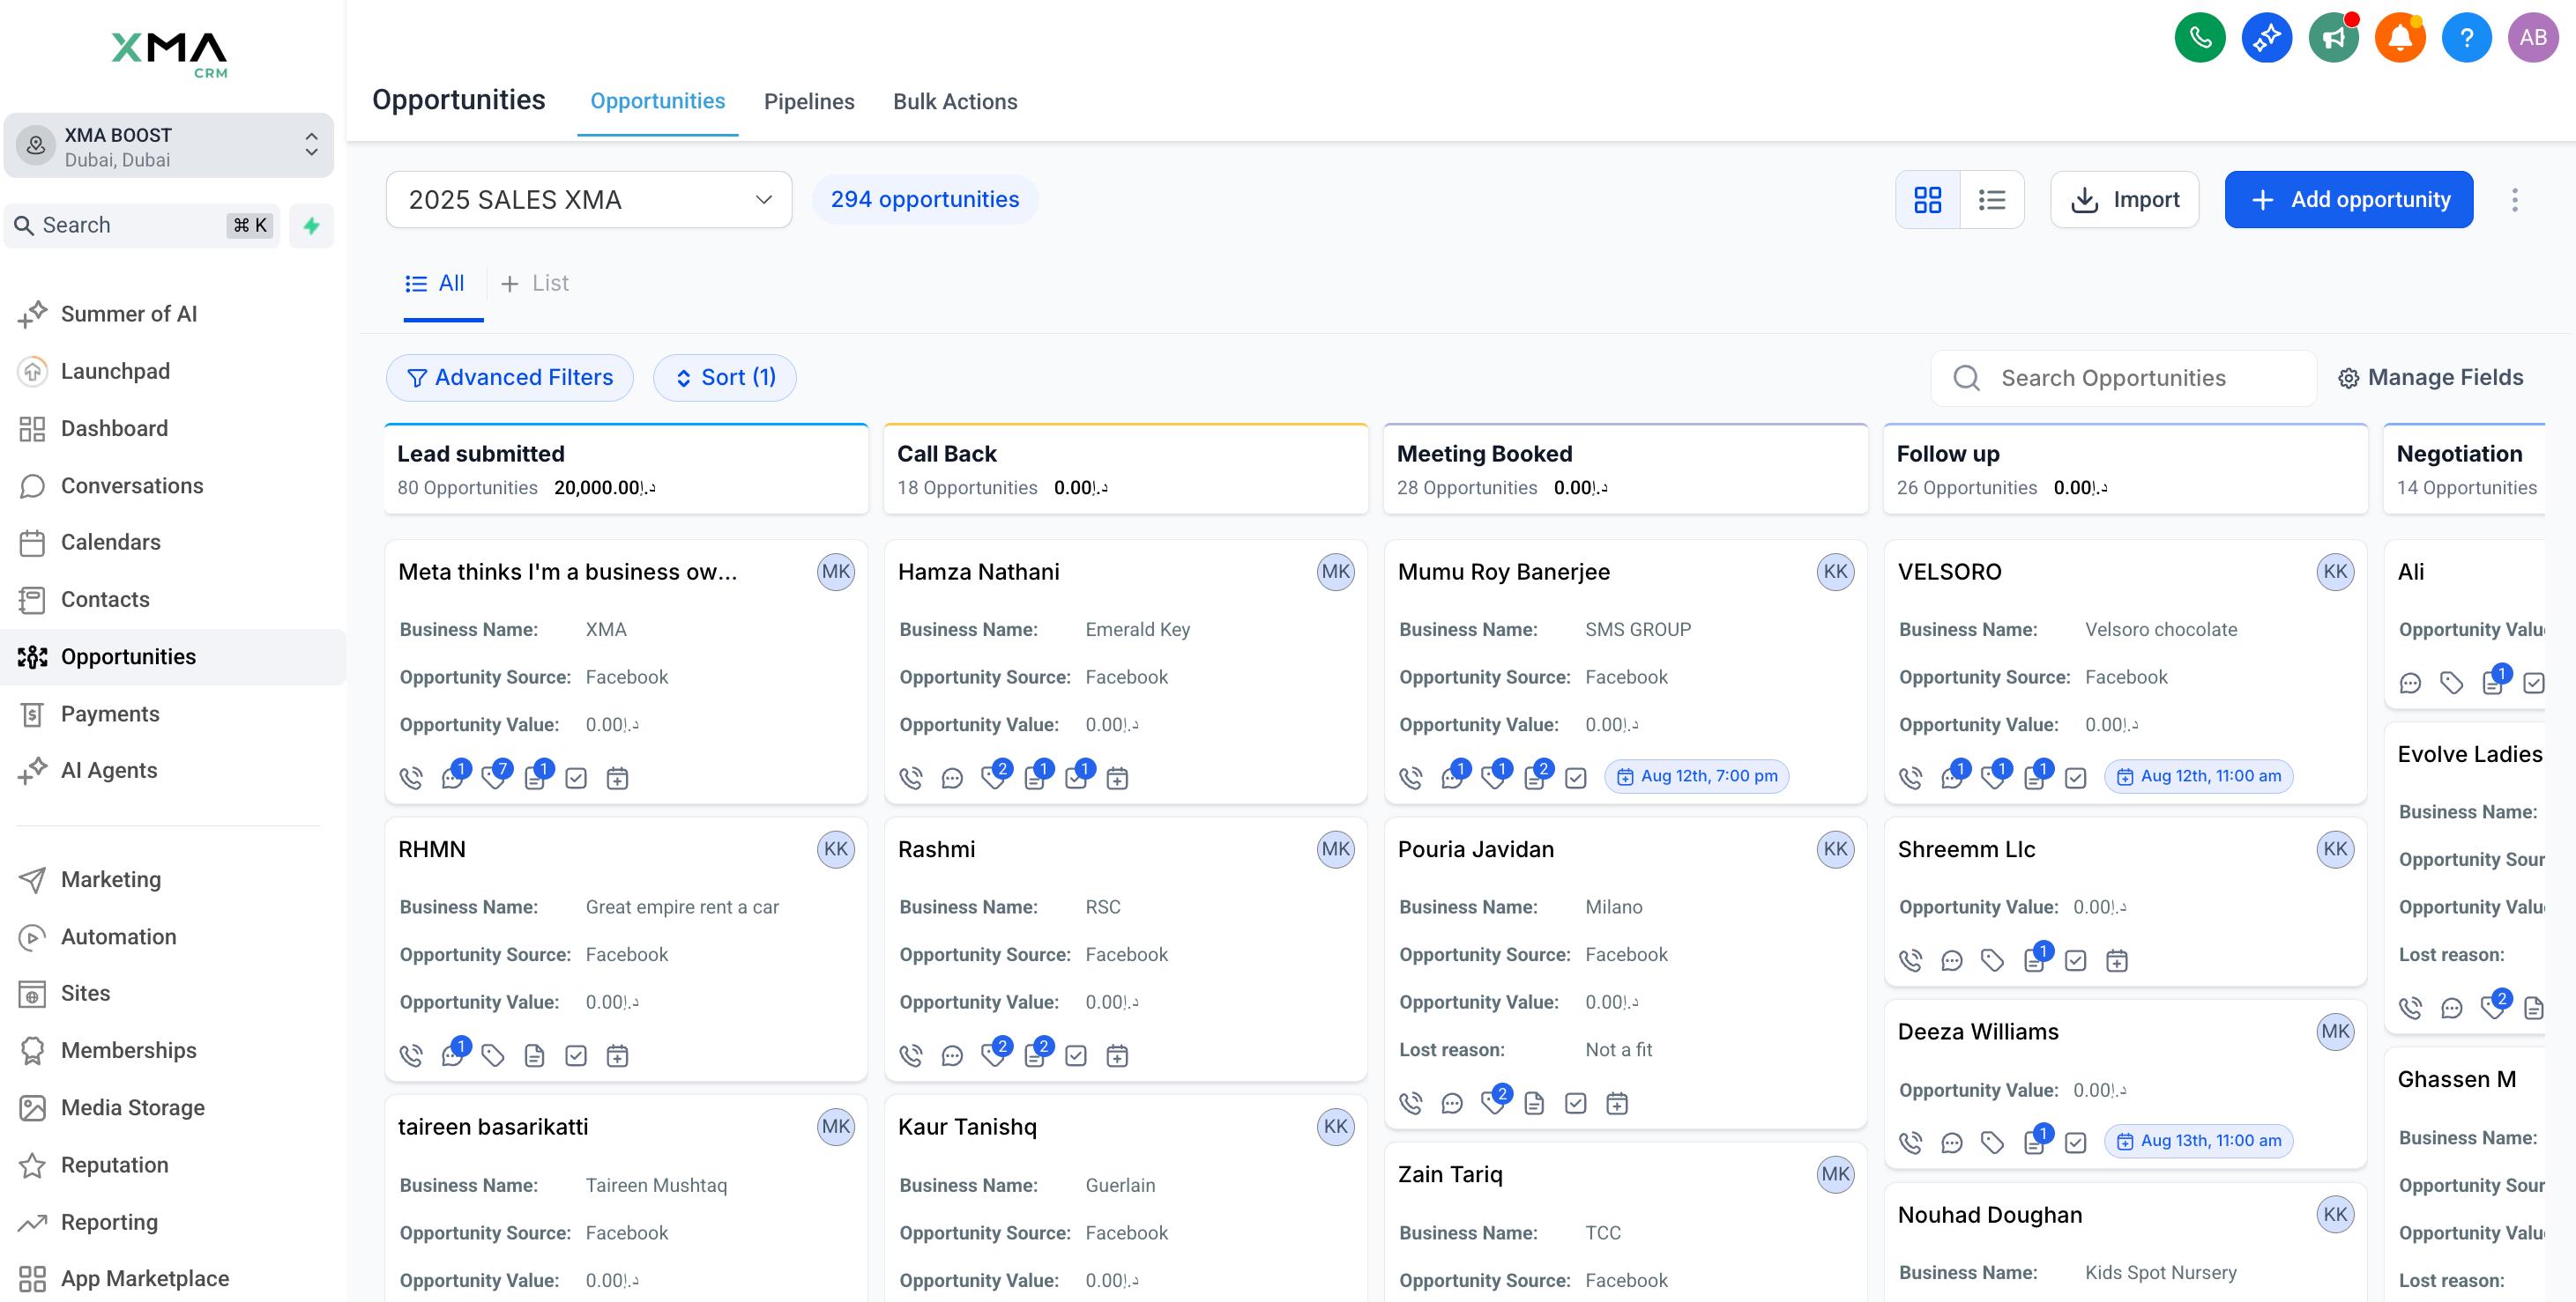Type in the Search Opportunities field
This screenshot has height=1302, width=2576.
2120,378
